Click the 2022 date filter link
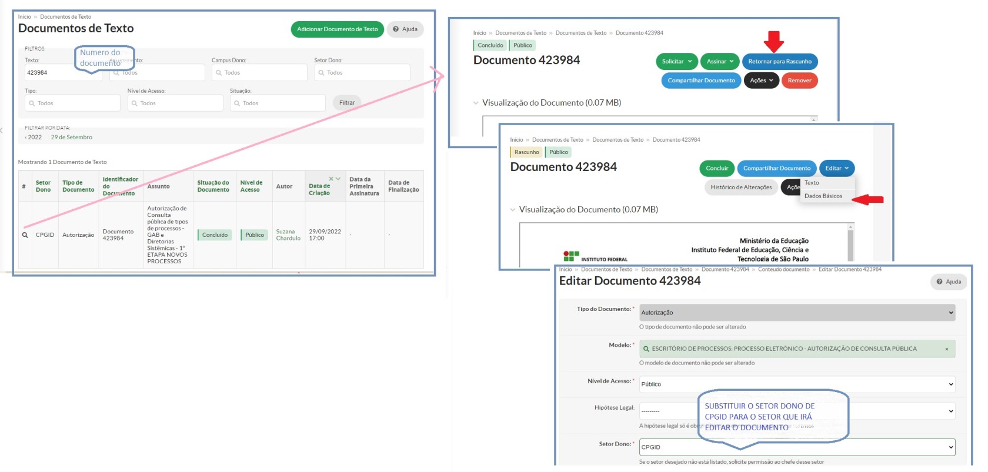The image size is (988, 472). [35, 138]
